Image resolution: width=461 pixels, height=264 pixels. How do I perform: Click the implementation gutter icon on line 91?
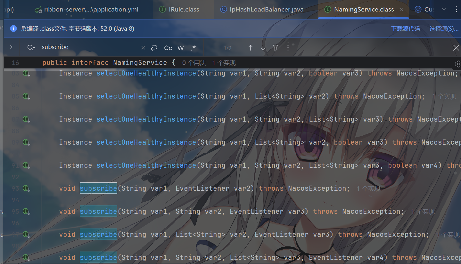(x=27, y=165)
